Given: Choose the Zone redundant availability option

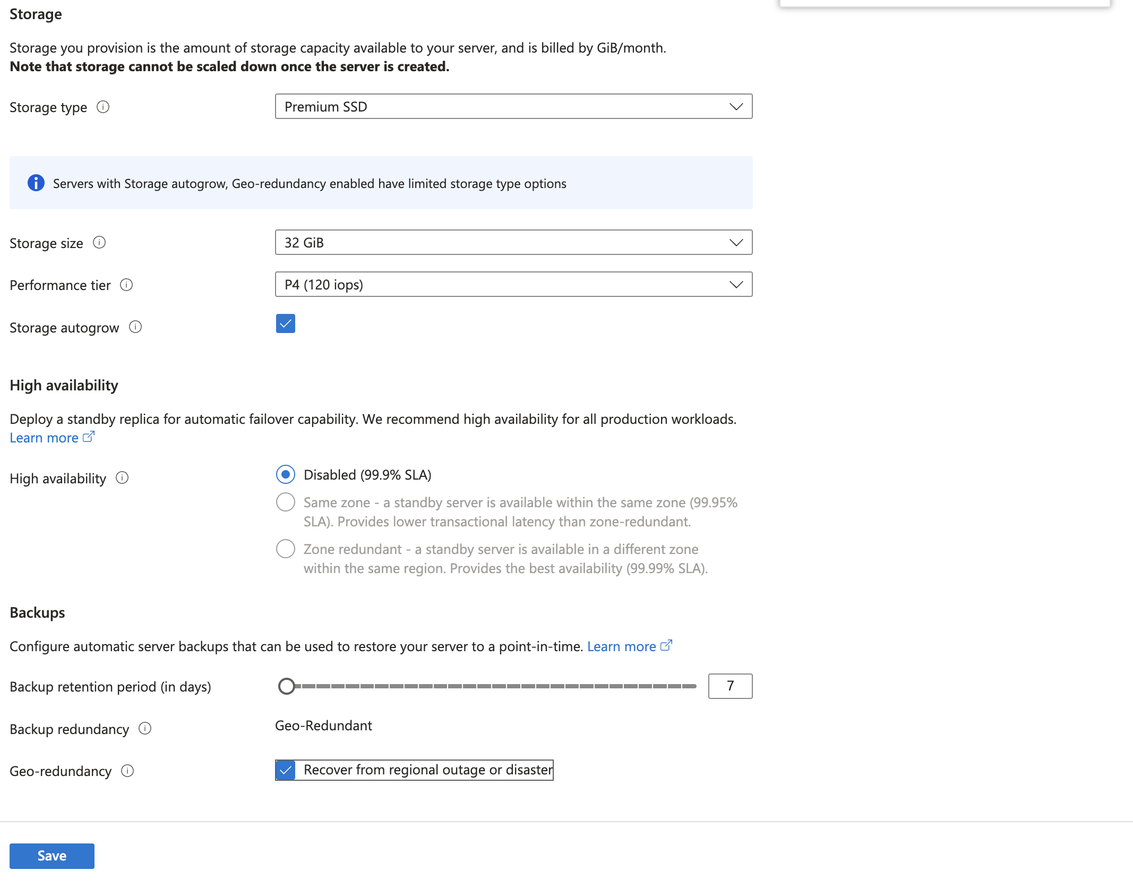Looking at the screenshot, I should (286, 549).
